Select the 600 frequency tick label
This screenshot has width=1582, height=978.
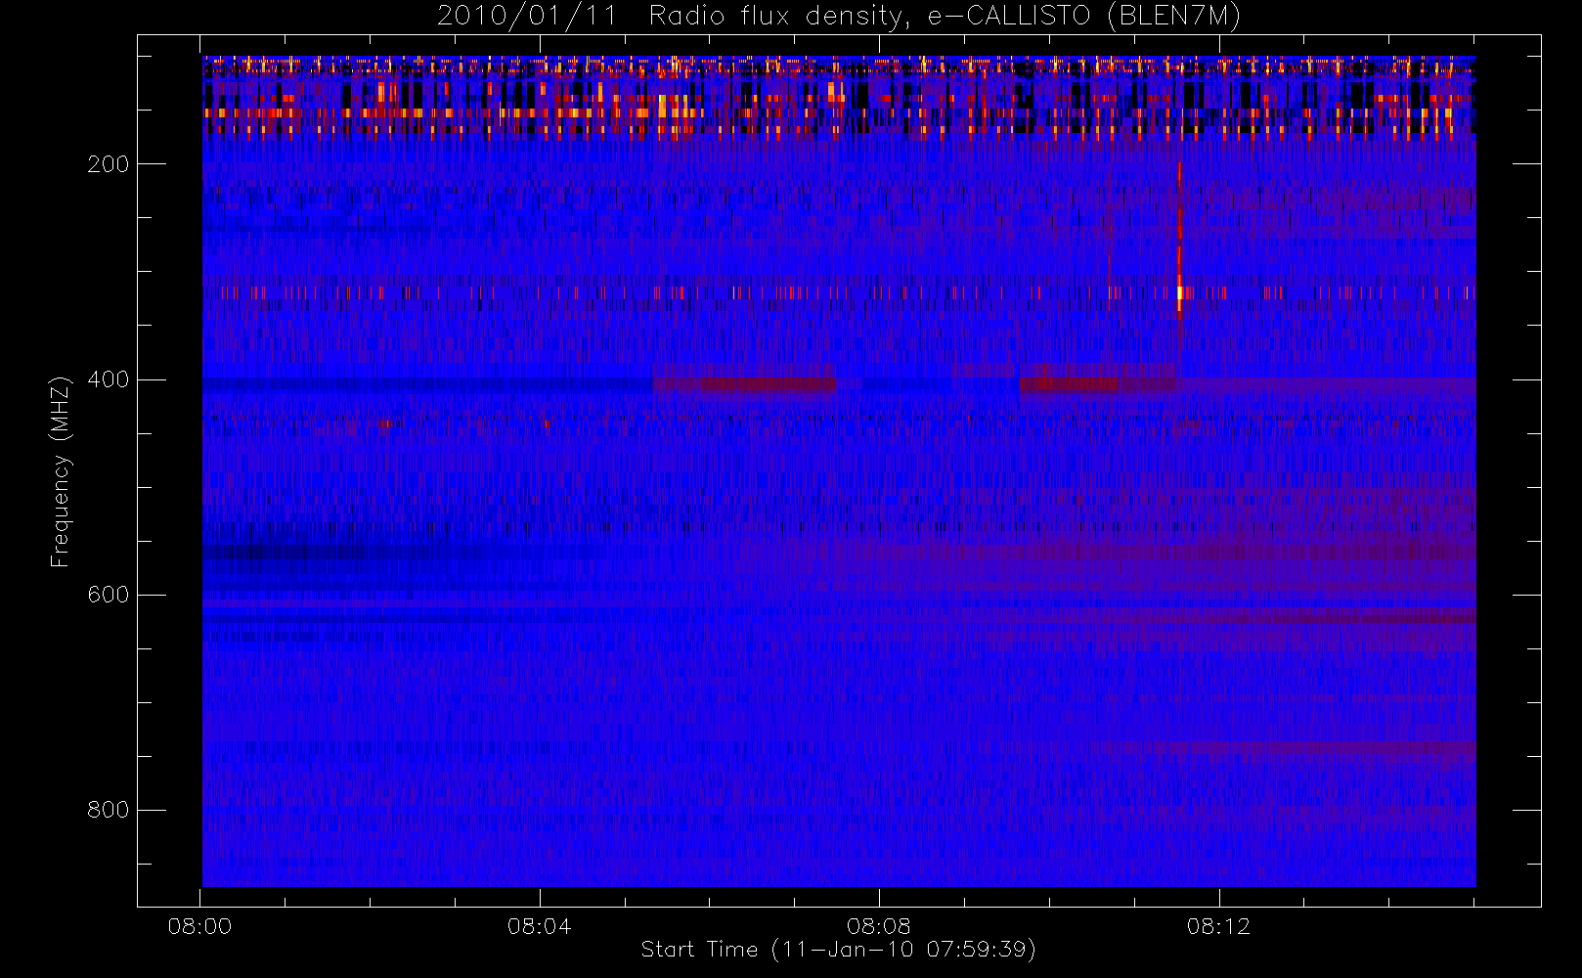(x=109, y=595)
